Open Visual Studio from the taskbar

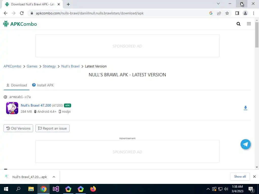click(56, 189)
